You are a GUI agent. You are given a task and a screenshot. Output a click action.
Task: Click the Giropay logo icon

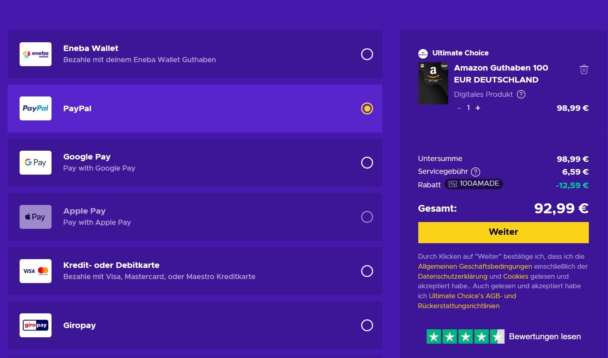36,325
